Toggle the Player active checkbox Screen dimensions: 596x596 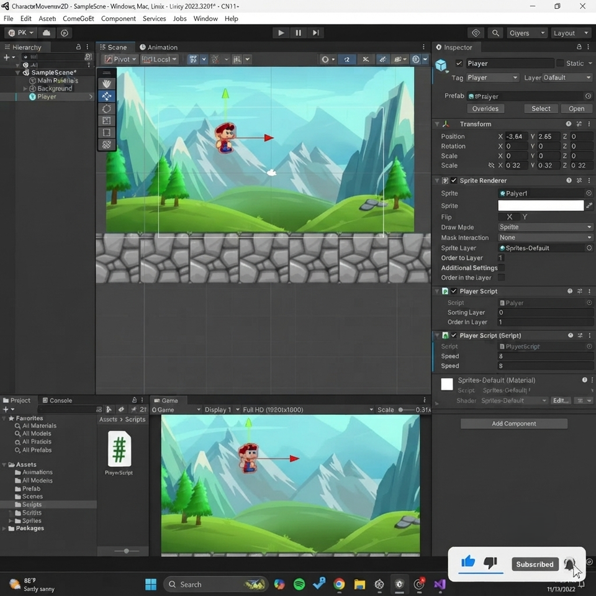pos(459,63)
